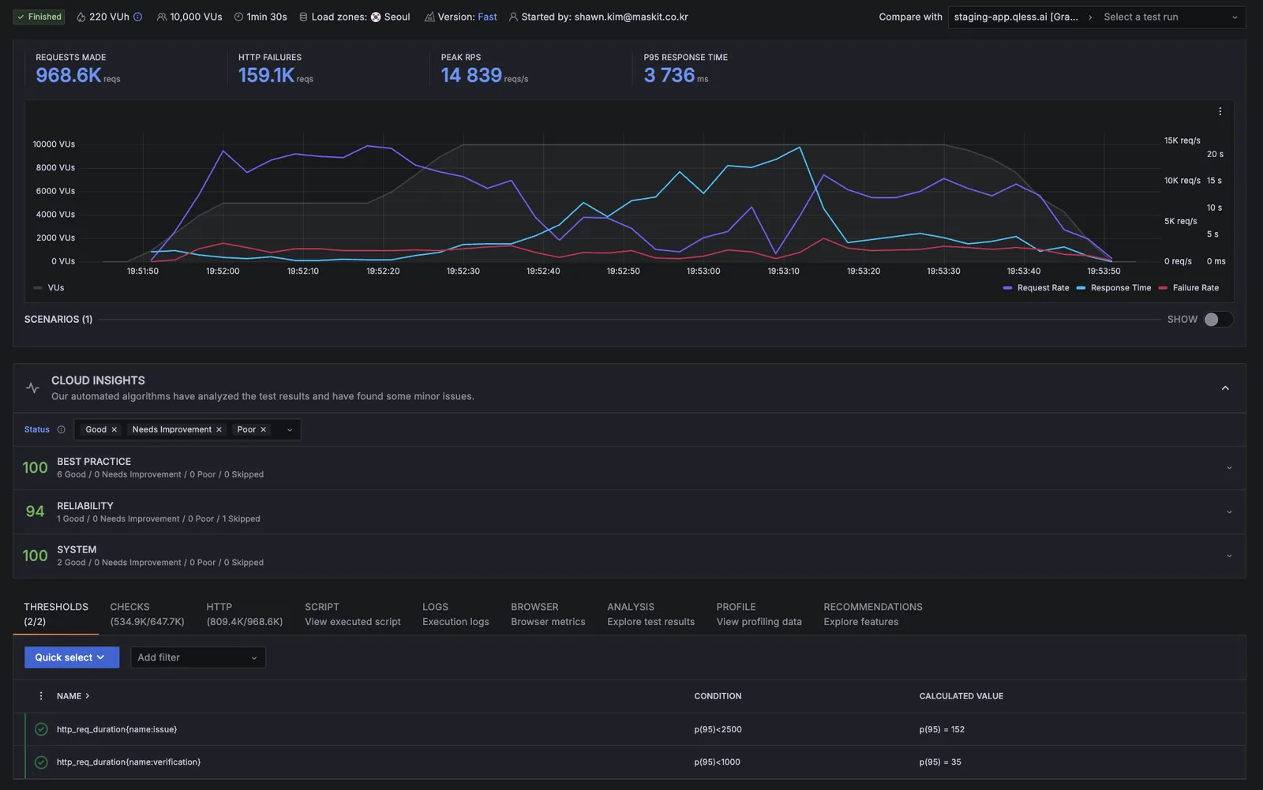The image size is (1263, 790).
Task: Open the thresholds table column options menu
Action: 41,696
